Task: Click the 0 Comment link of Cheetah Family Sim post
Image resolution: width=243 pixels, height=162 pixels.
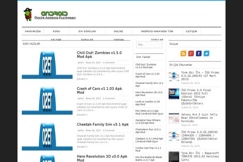Action: tap(109, 130)
